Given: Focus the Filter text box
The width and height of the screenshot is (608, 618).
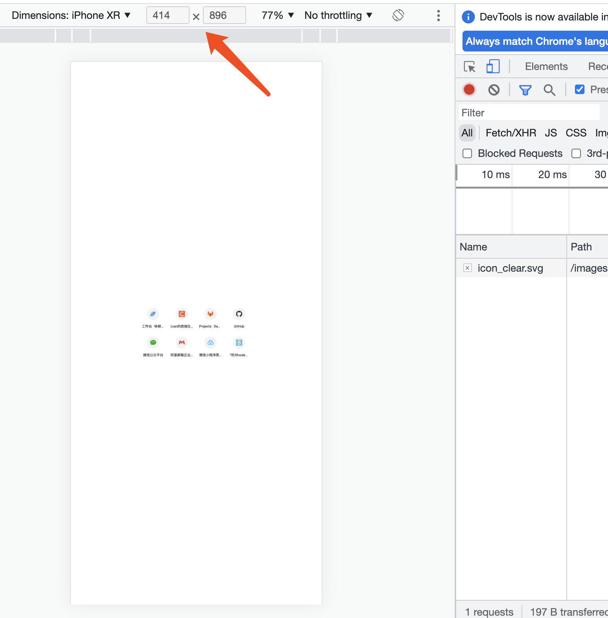Looking at the screenshot, I should click(529, 112).
